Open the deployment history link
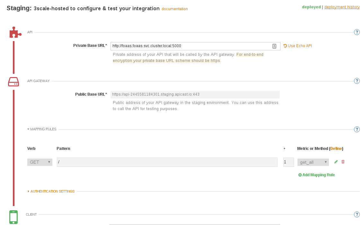363x225 pixels. point(342,7)
